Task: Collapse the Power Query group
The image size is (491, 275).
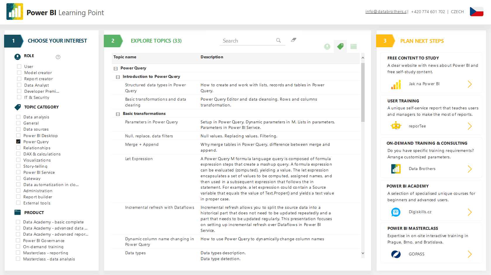Action: pos(116,69)
